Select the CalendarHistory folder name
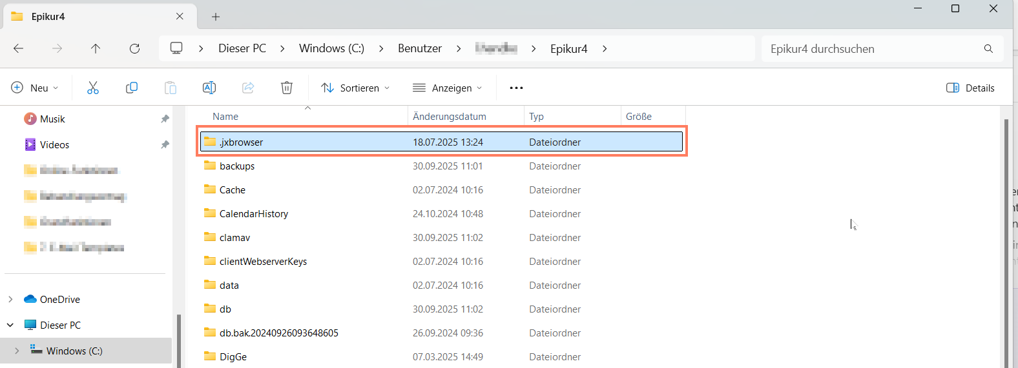 tap(254, 213)
